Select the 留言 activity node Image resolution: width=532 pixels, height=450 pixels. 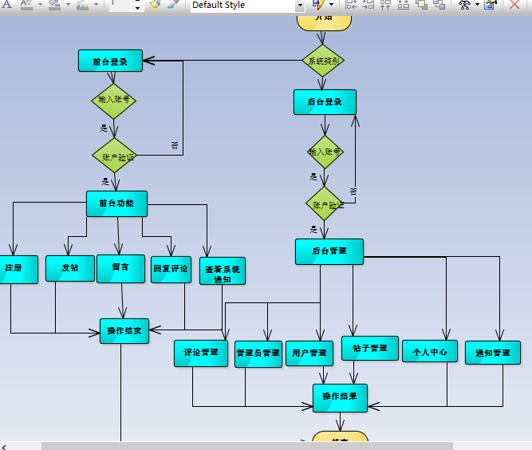[x=120, y=268]
